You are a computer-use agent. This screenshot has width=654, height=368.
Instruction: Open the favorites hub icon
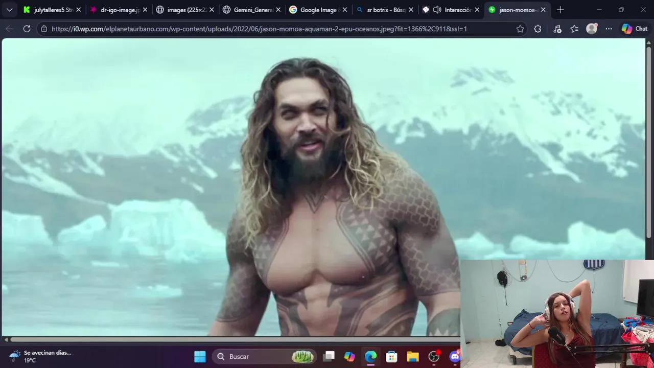pos(574,29)
